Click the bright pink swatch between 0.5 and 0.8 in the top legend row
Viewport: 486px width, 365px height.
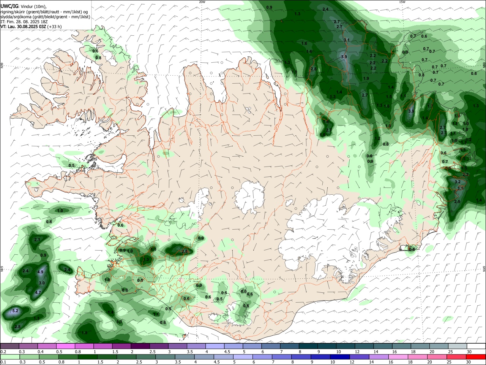pyautogui.click(x=66, y=346)
